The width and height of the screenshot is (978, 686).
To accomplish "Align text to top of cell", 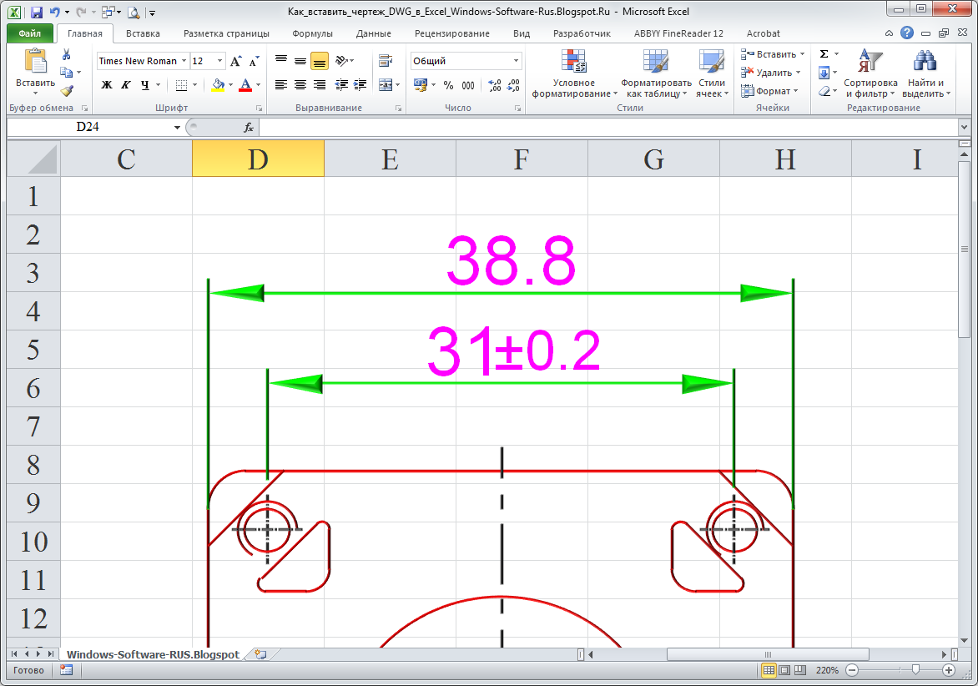I will tap(281, 60).
